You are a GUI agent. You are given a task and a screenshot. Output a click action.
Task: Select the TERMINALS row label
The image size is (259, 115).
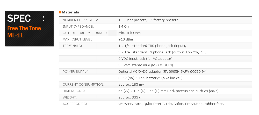tap(72, 46)
